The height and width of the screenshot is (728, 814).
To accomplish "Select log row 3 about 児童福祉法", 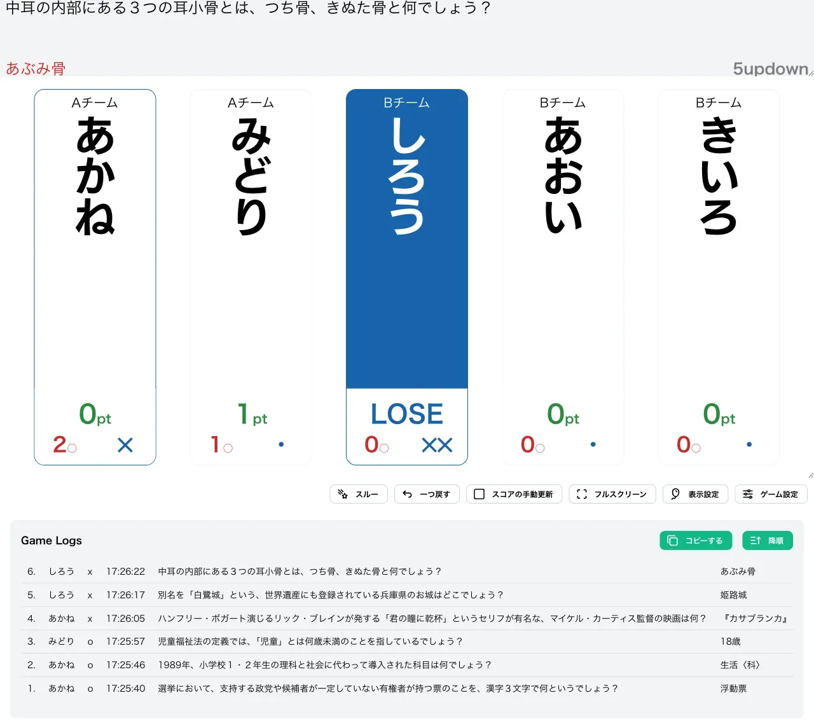I will [x=407, y=642].
